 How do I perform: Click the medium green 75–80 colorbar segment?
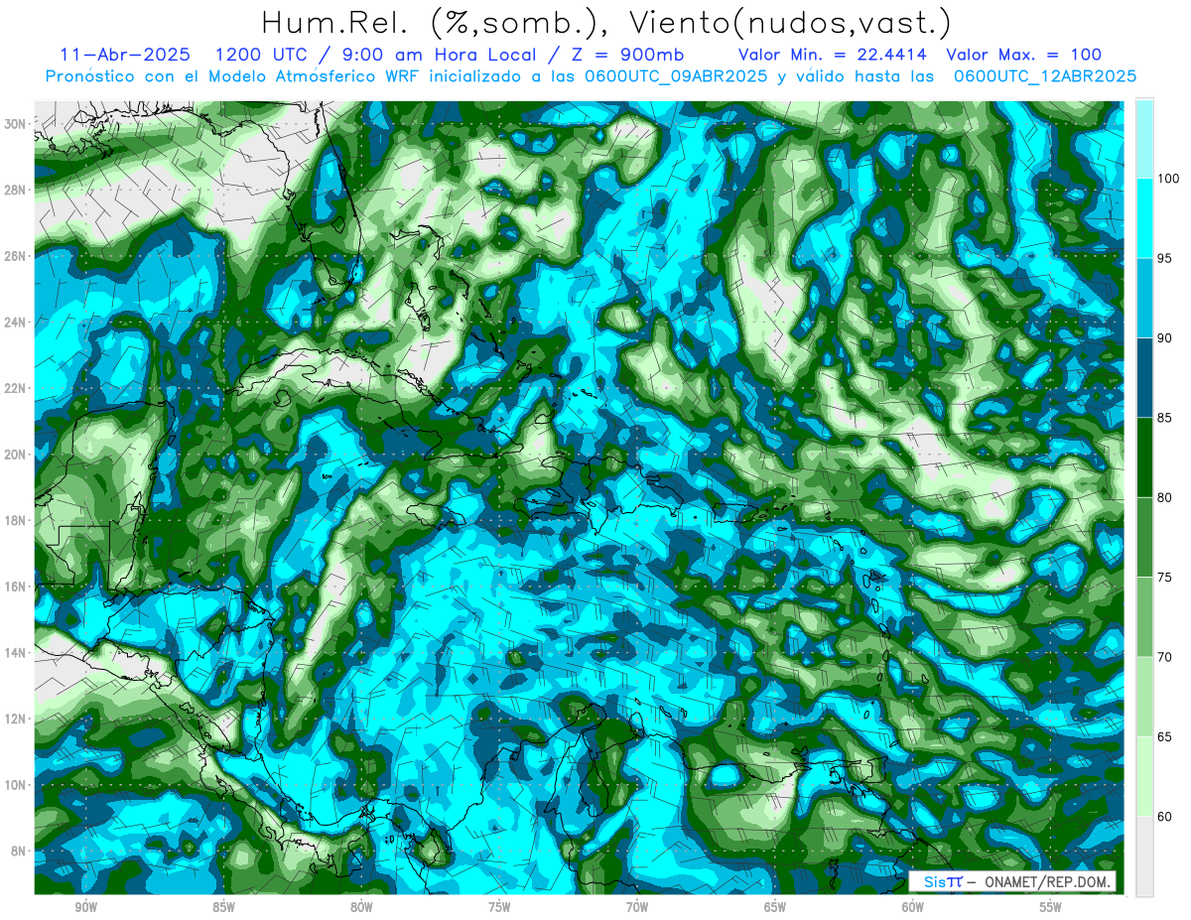coord(1144,537)
